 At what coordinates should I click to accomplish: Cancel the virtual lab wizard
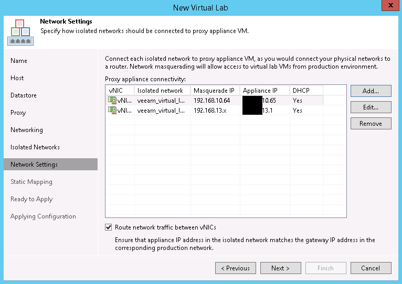point(371,268)
